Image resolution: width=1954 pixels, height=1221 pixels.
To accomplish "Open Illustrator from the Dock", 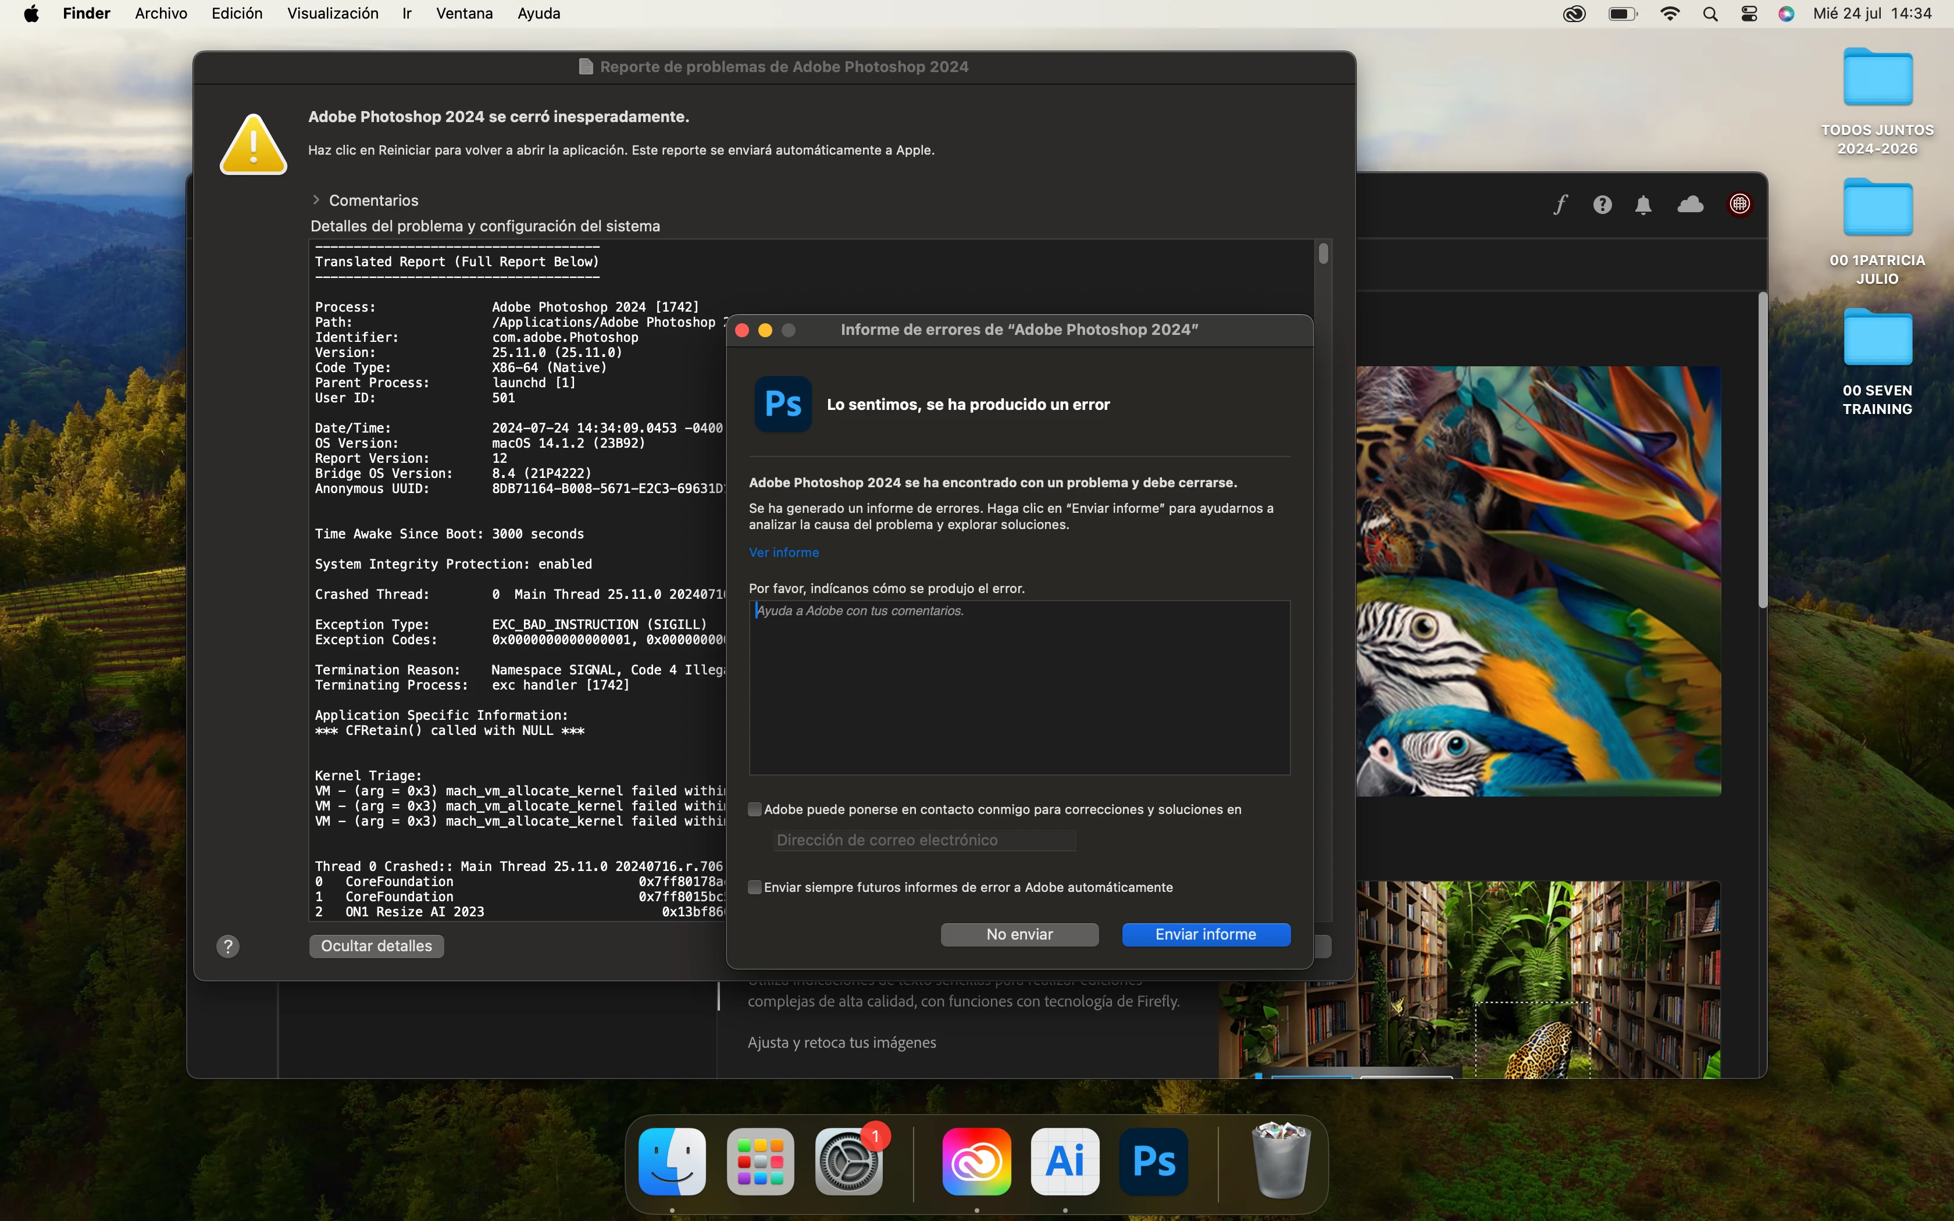I will (x=1064, y=1161).
